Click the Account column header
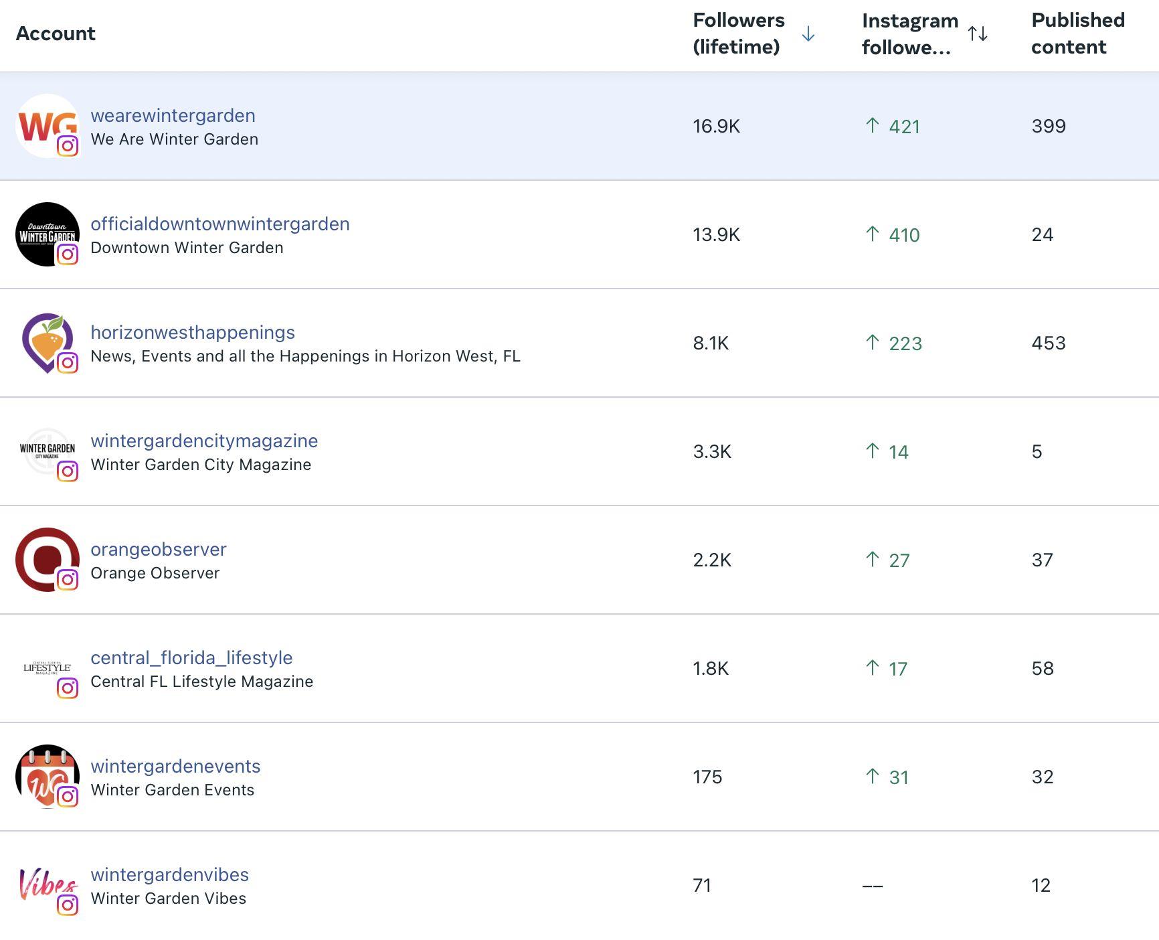 (x=56, y=33)
